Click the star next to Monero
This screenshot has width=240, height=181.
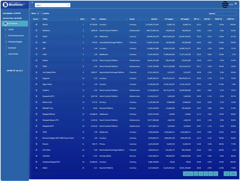click(36, 144)
